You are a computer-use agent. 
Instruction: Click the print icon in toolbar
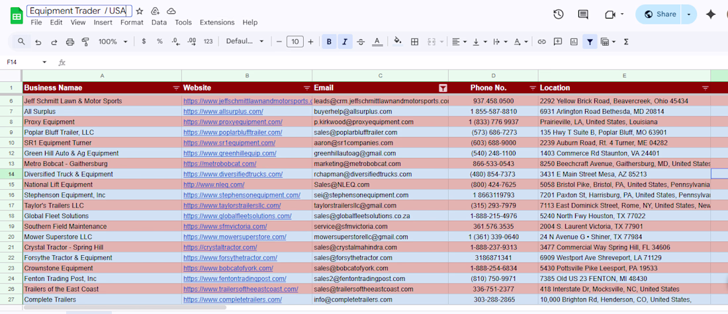[70, 42]
